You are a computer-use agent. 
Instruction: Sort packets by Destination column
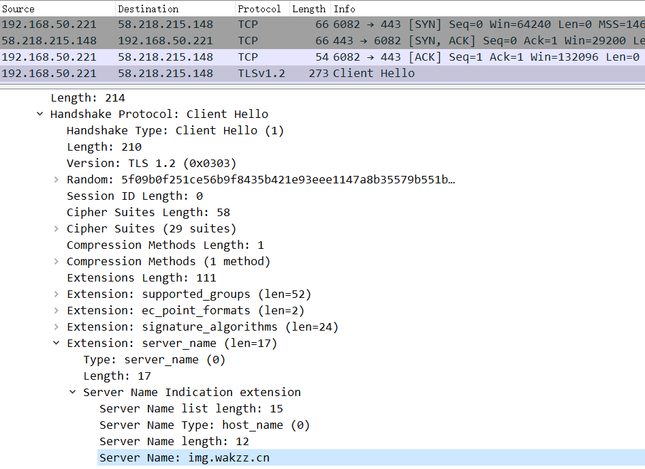coord(175,9)
